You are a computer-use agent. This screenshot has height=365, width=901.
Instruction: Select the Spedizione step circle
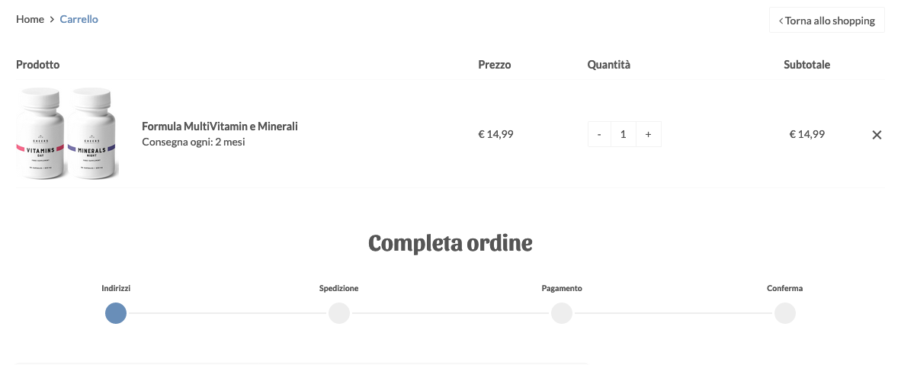pos(339,313)
